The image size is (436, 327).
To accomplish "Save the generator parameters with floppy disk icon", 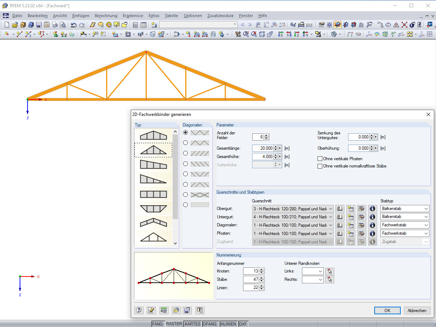I will 187,310.
